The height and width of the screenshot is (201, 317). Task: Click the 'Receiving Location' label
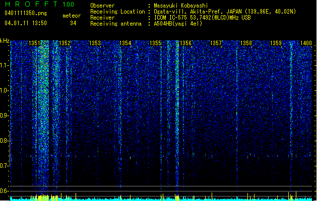tap(117, 12)
